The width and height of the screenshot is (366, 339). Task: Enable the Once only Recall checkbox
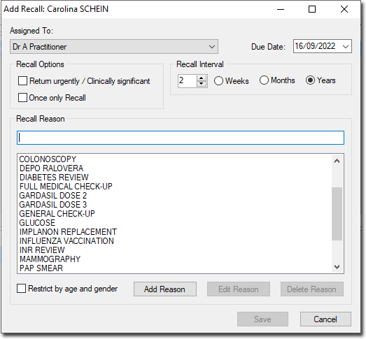(x=22, y=97)
